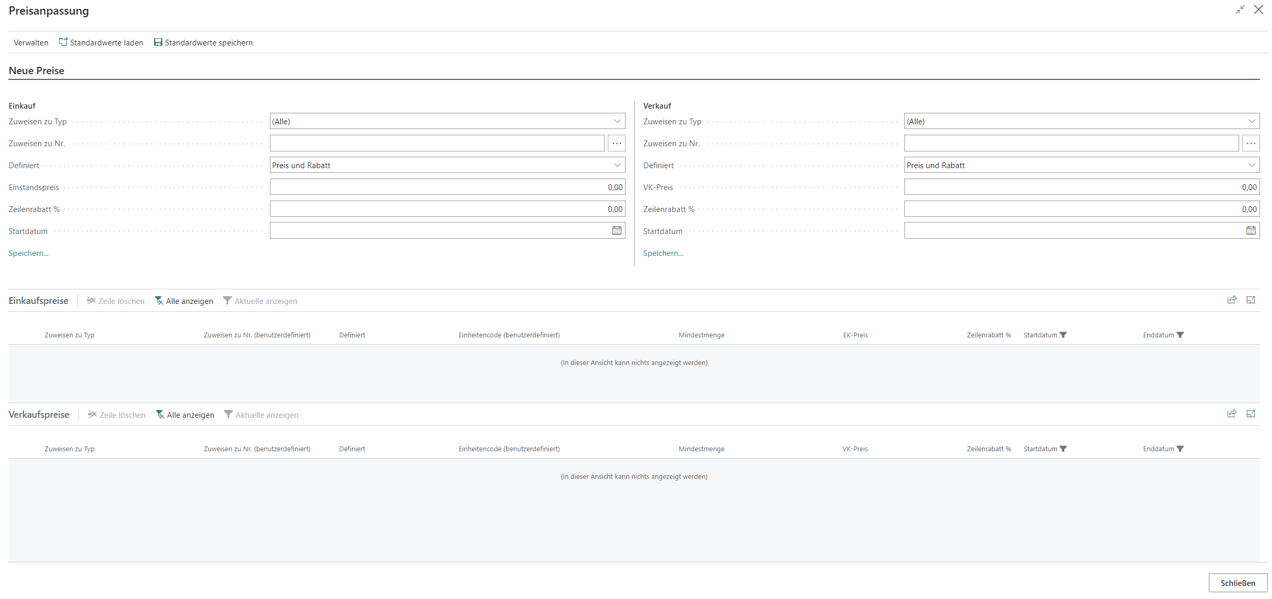Click Verkaufspreise Definiert column header
Image resolution: width=1272 pixels, height=599 pixels.
(352, 449)
